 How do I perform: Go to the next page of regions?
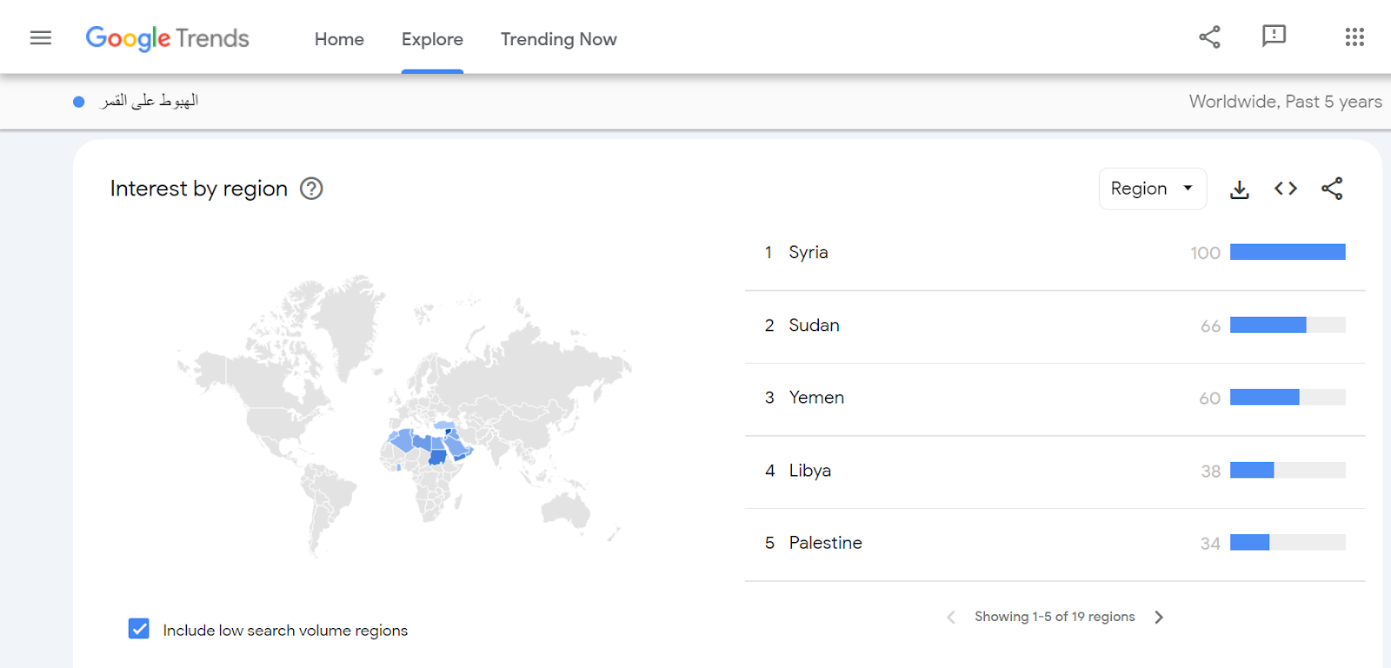point(1159,617)
